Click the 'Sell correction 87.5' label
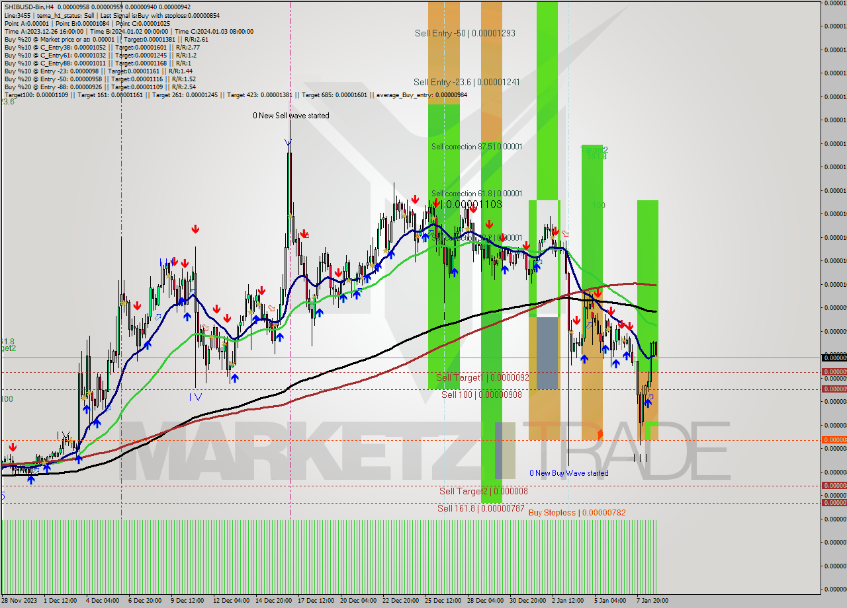Viewport: 847px width, 608px height. click(476, 146)
